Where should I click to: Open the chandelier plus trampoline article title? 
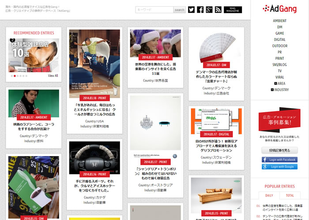coord(155,173)
